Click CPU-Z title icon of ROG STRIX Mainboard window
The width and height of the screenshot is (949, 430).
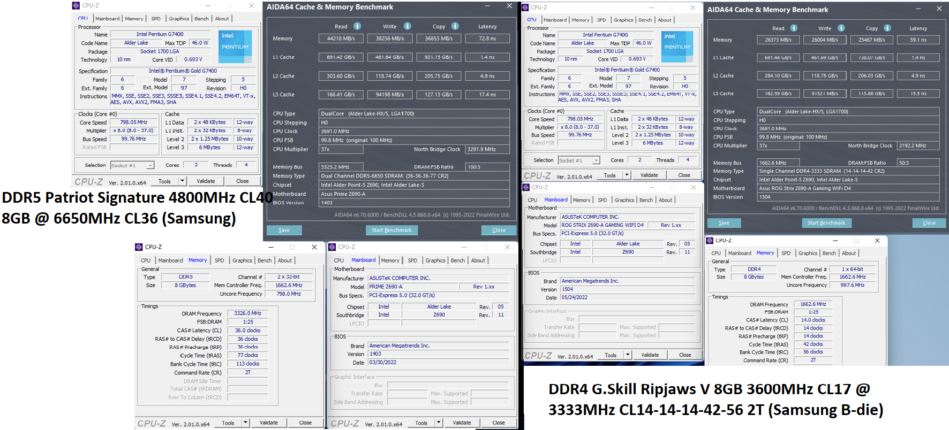[526, 187]
